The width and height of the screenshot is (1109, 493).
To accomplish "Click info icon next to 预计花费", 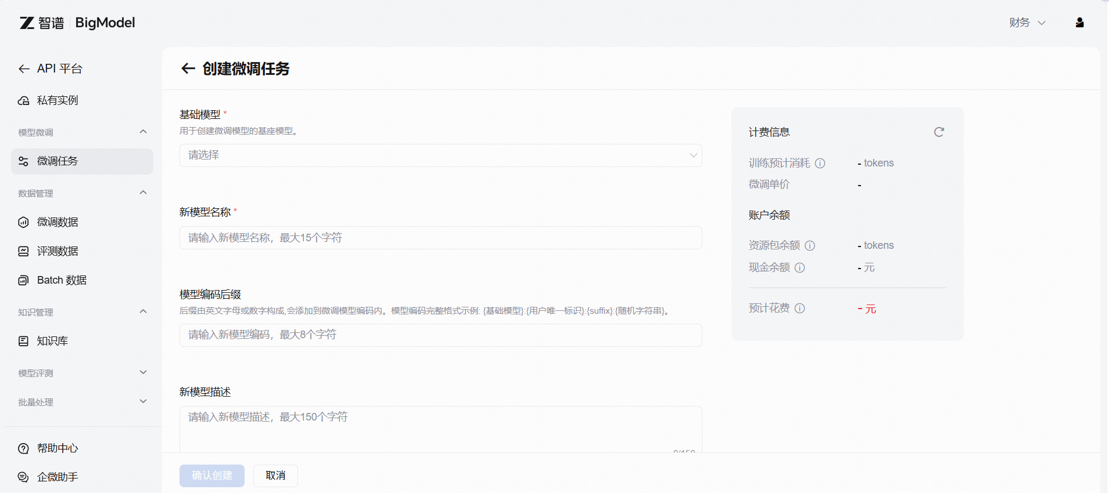I will tap(799, 309).
